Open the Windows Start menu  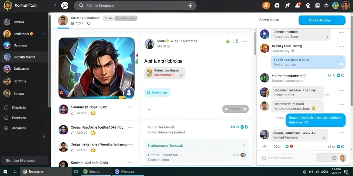[5, 172]
